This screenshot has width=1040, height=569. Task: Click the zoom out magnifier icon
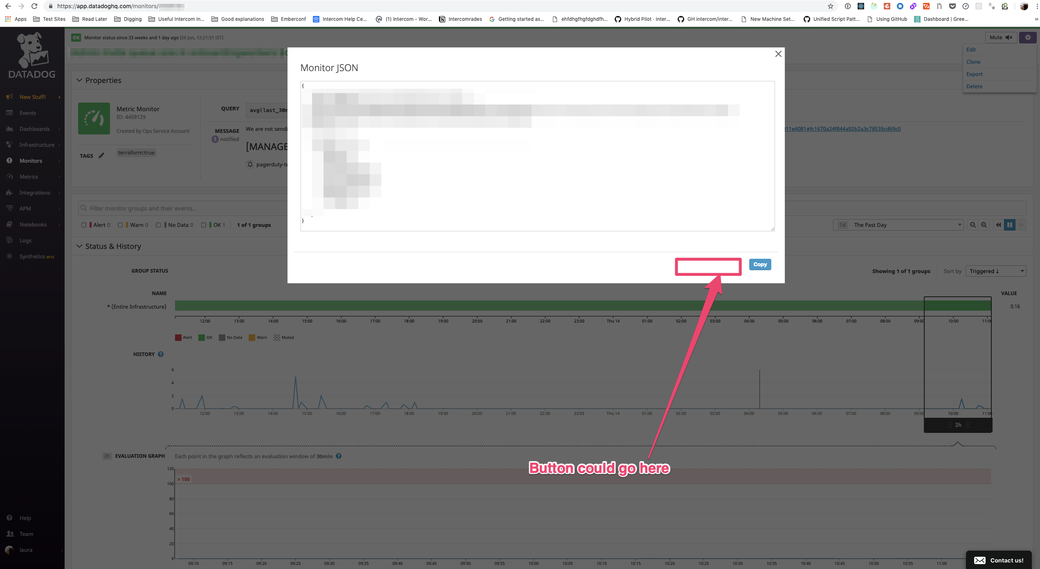[x=973, y=225]
